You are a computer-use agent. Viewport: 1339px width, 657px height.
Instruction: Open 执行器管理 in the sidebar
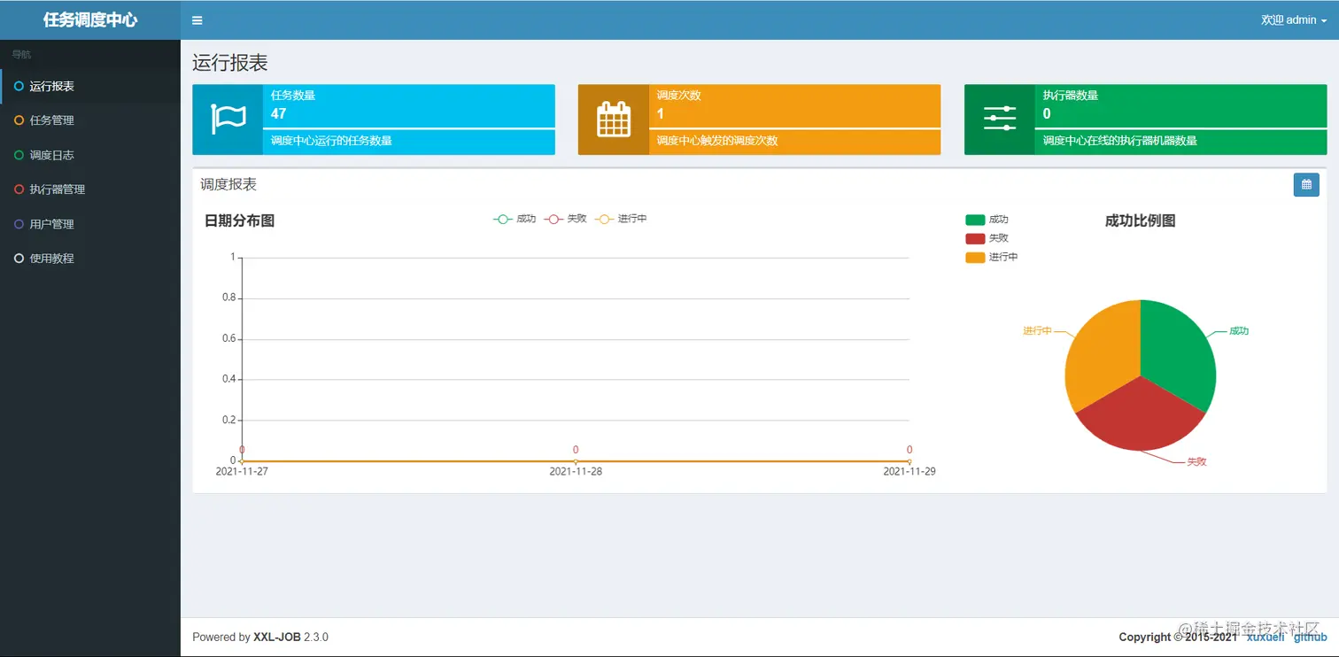(90, 189)
